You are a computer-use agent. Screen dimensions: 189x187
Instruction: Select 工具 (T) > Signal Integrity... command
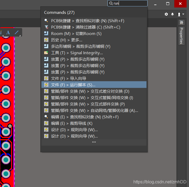(x=94, y=53)
